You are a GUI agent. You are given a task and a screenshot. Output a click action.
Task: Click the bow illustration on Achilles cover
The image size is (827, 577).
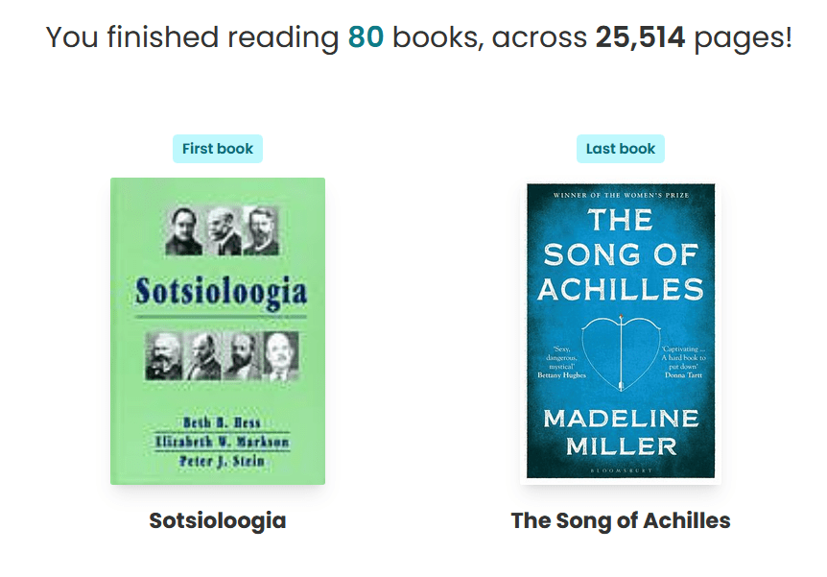click(621, 355)
